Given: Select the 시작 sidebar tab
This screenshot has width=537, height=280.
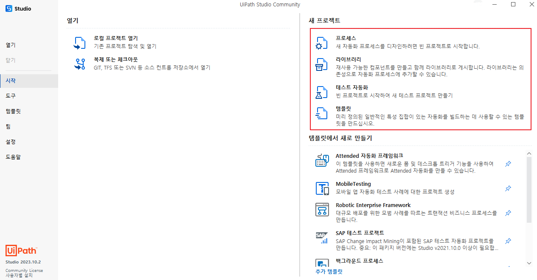Looking at the screenshot, I should pos(29,81).
